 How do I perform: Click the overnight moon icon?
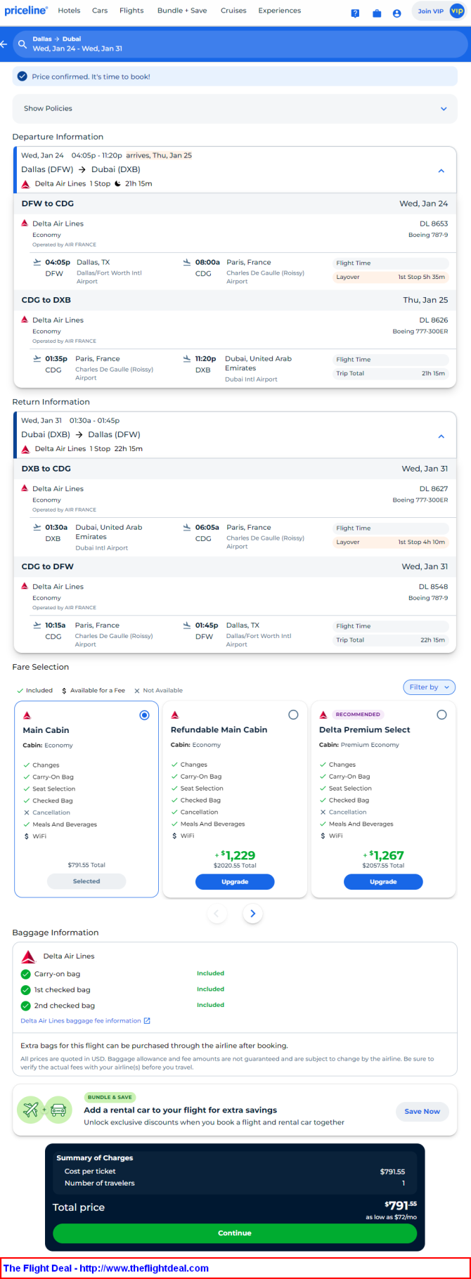coord(118,183)
